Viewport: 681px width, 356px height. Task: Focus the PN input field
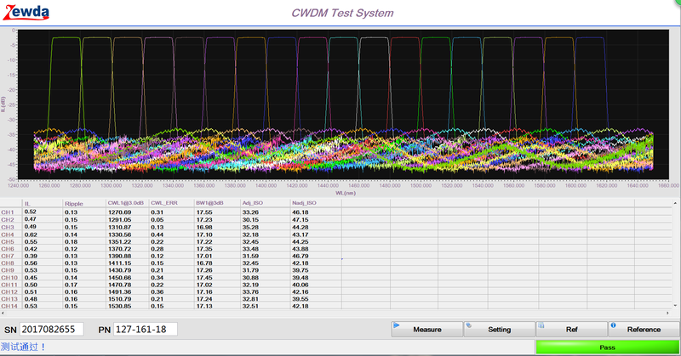pyautogui.click(x=146, y=329)
